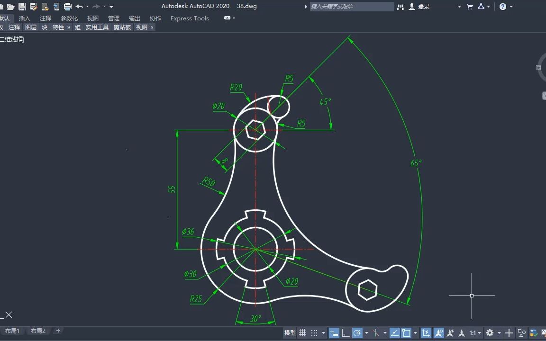Open the 1:1 annotation scale dropdown
546x341 pixels.
coord(479,332)
